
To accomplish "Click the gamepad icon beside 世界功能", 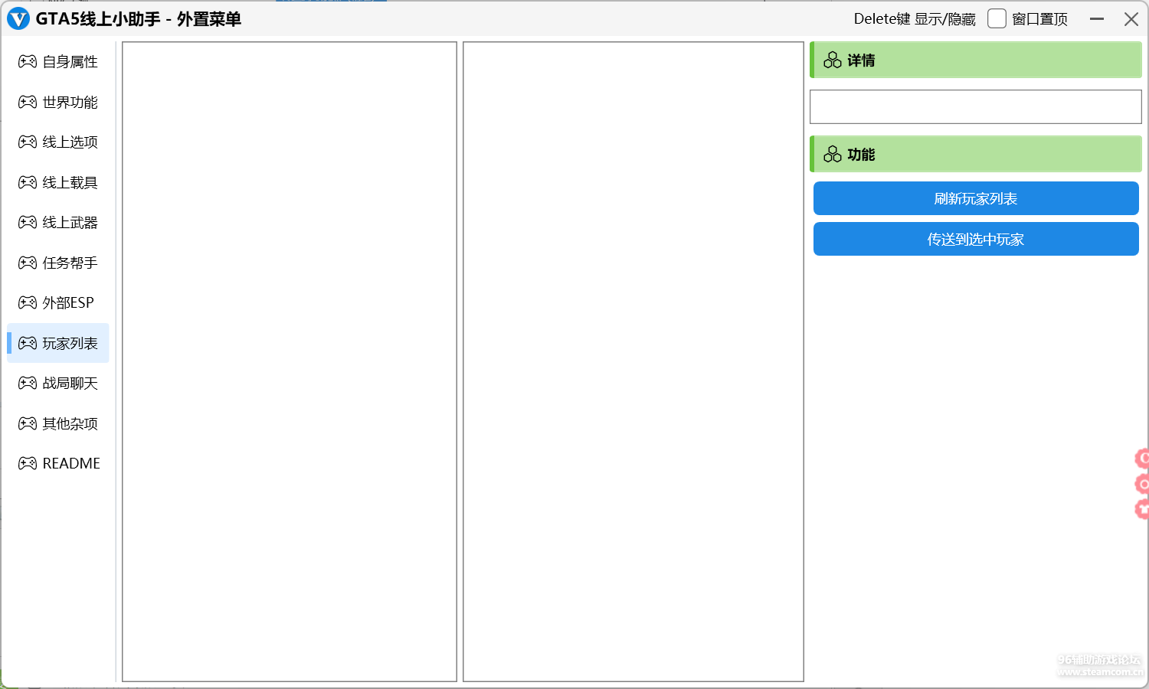I will 28,102.
